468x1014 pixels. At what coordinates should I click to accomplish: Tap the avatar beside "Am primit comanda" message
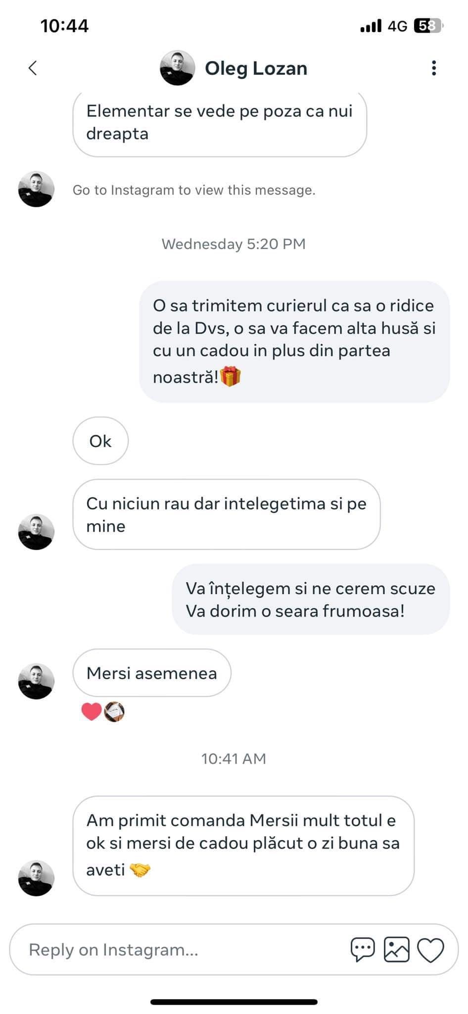pos(36,878)
